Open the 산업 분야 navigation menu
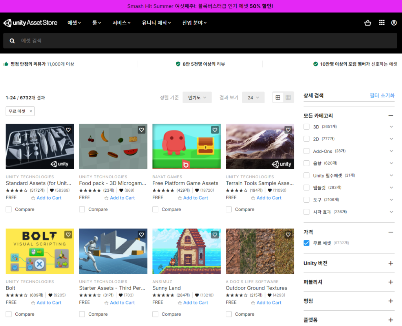 194,23
